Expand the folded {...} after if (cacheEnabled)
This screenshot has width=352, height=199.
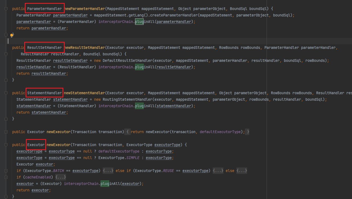(x=61, y=177)
